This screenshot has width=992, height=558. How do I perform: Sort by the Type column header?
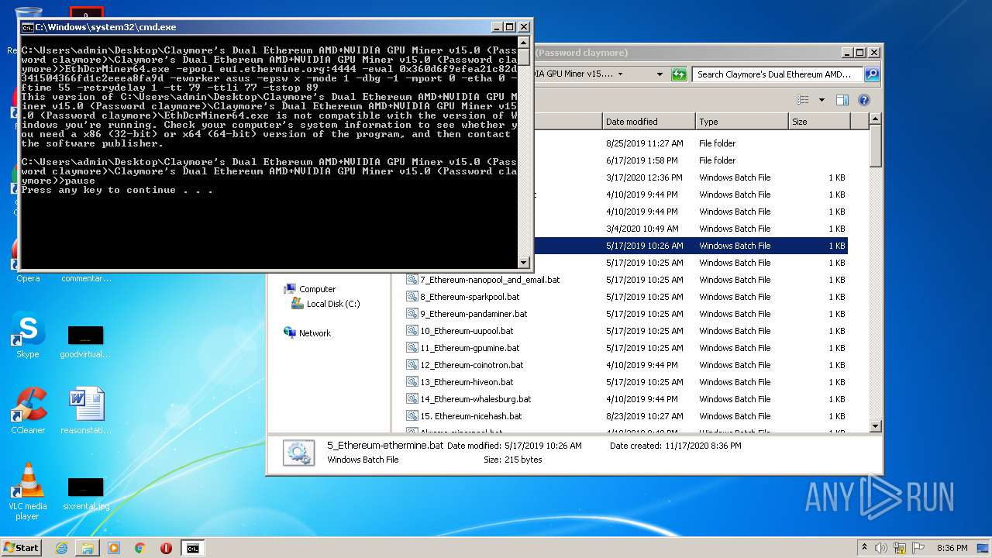point(742,122)
